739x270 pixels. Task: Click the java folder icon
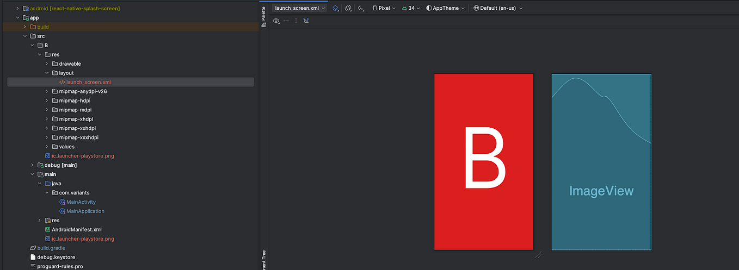point(47,184)
